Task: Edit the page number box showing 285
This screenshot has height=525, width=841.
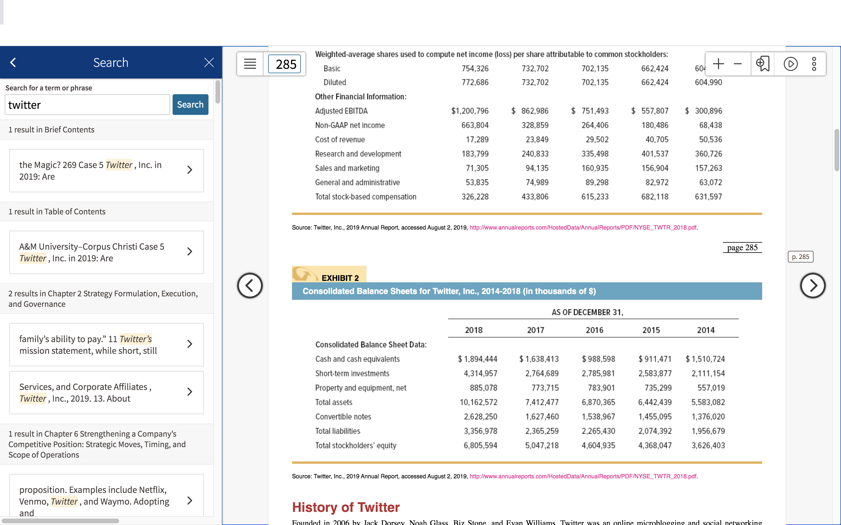Action: point(284,64)
